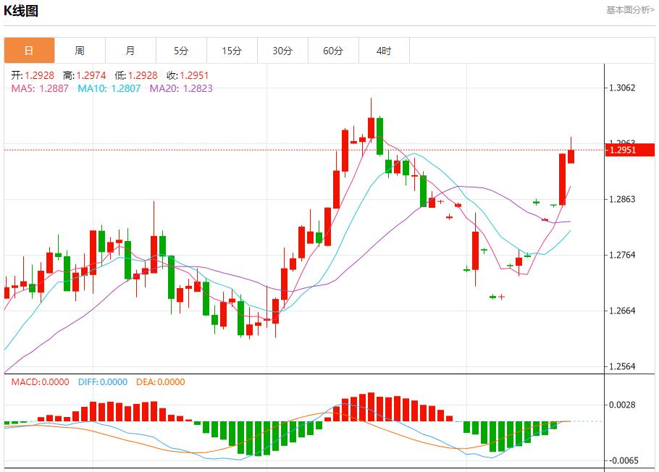Click the 1.3062 price axis label
The image size is (659, 472).
[x=623, y=88]
